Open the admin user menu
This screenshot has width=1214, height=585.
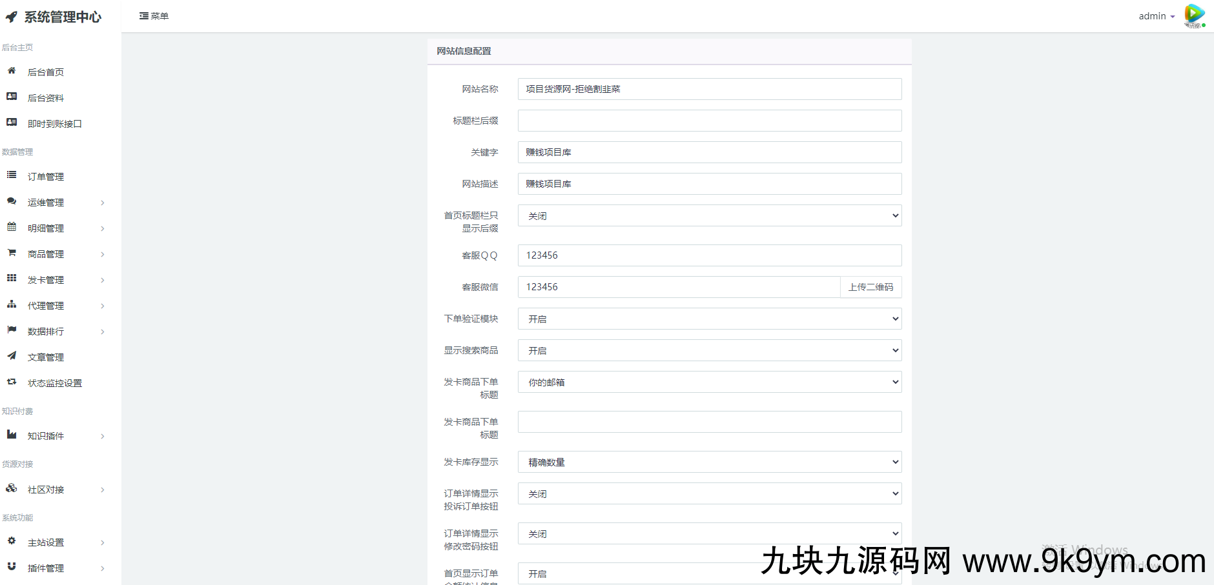[1156, 16]
